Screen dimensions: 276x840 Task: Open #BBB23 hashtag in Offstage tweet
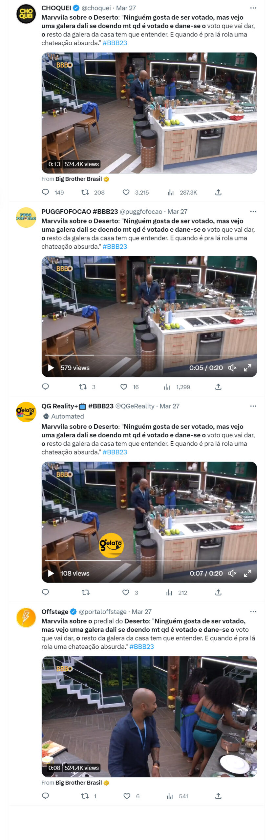coord(141,646)
